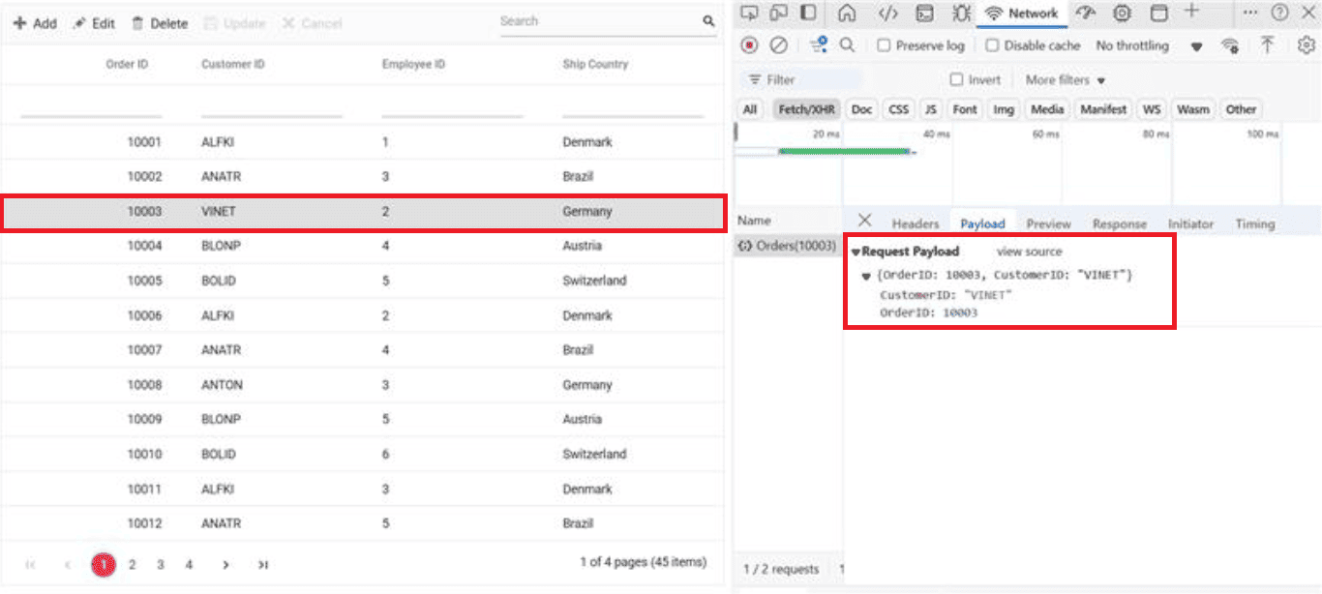Toggle the JS filter chip
Viewport: 1322px width, 594px height.
tap(930, 109)
